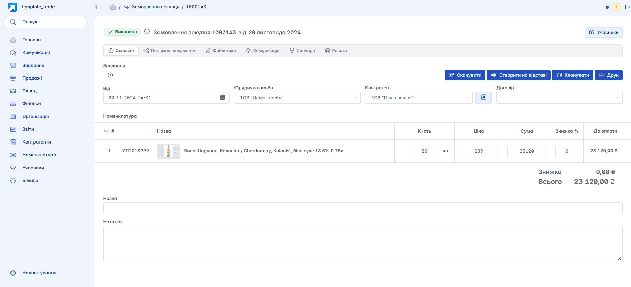This screenshot has height=287, width=631.
Task: Open Фінанси in the sidebar
Action: 32,103
